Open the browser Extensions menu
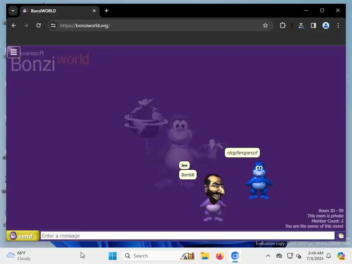Viewport: 352px width, 264px height. point(283,25)
